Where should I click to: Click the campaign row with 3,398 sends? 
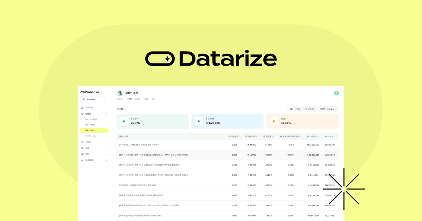pyautogui.click(x=228, y=145)
